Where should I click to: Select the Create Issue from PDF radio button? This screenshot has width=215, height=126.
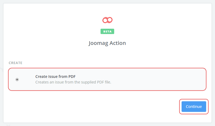pos(17,79)
